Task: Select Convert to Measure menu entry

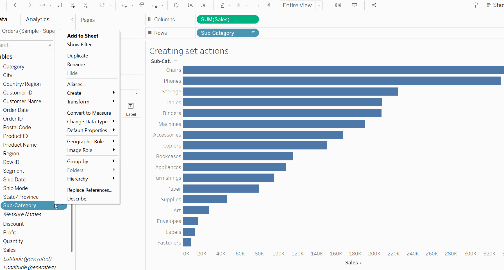Action: point(89,113)
